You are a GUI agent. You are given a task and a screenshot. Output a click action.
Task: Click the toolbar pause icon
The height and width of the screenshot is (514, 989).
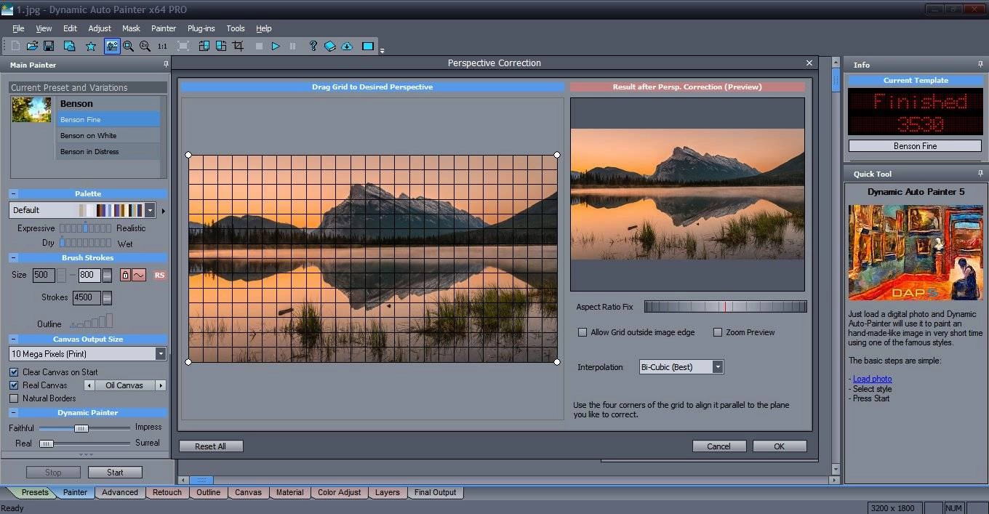pos(292,46)
